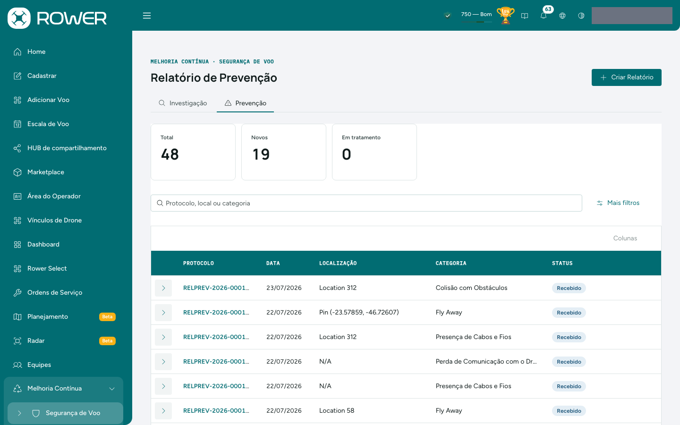Click the Ordens de Serviço wrench icon

[17, 293]
